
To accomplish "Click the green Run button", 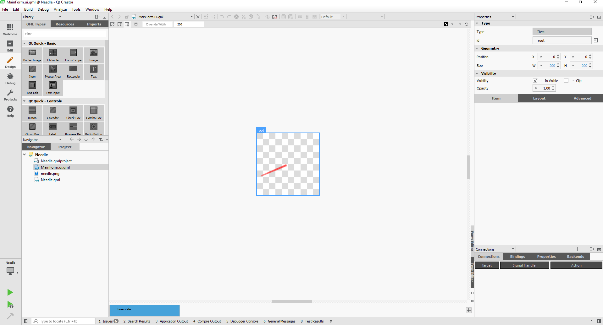I will (10, 292).
